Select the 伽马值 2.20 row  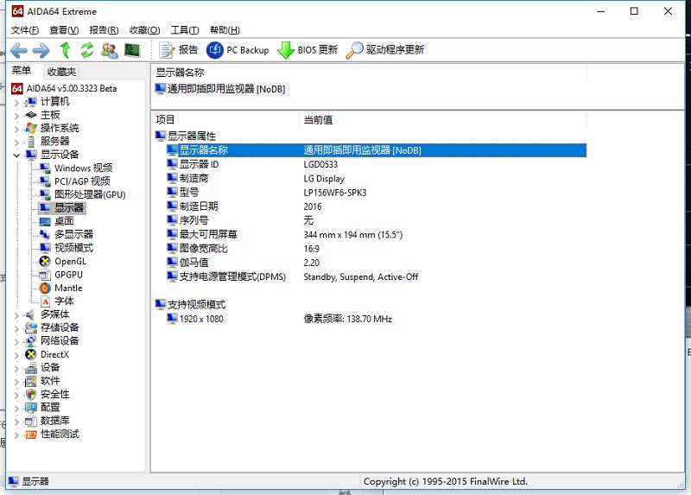pos(377,263)
